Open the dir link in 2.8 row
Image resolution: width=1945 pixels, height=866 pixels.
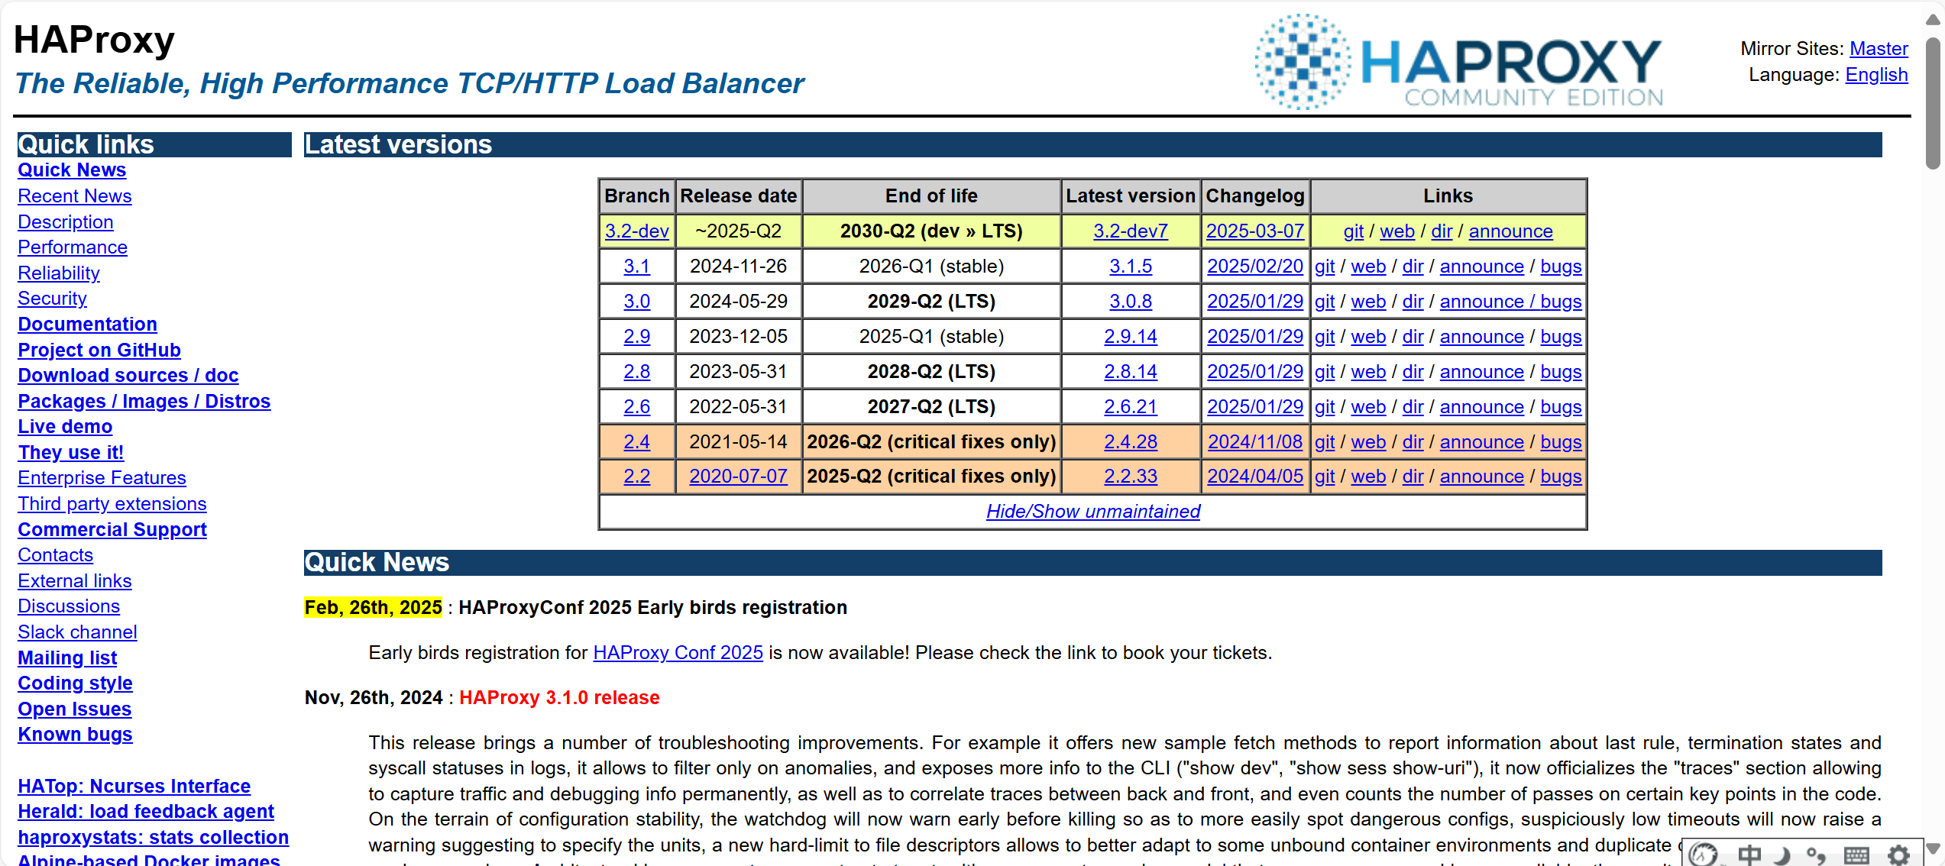tap(1413, 372)
